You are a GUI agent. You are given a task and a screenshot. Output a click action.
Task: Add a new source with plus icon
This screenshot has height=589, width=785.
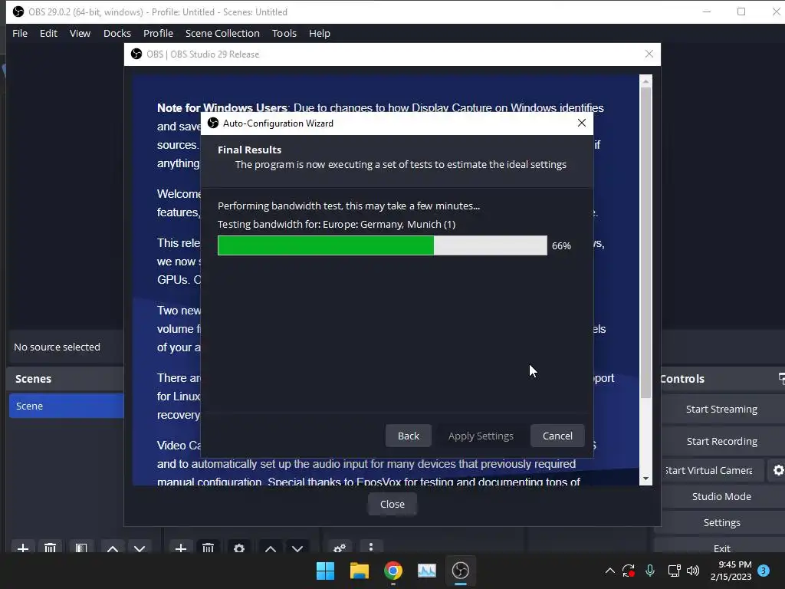click(x=181, y=548)
